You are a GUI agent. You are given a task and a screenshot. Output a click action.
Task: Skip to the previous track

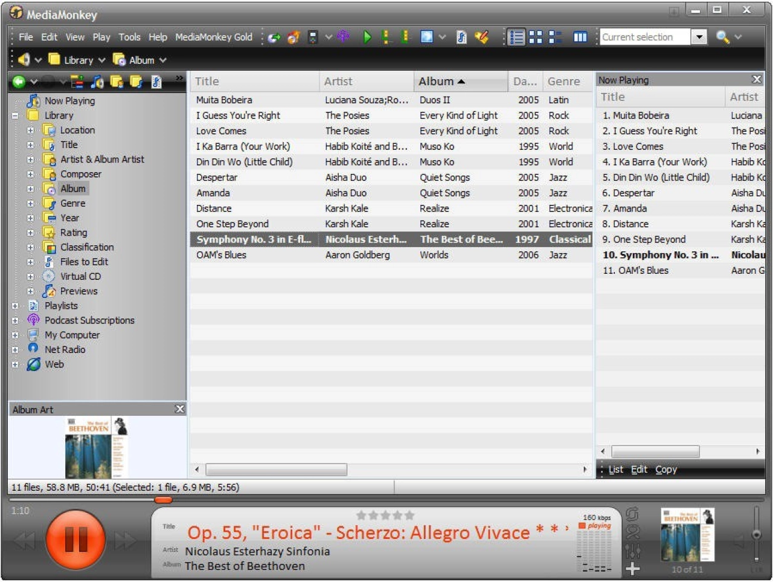tap(25, 540)
